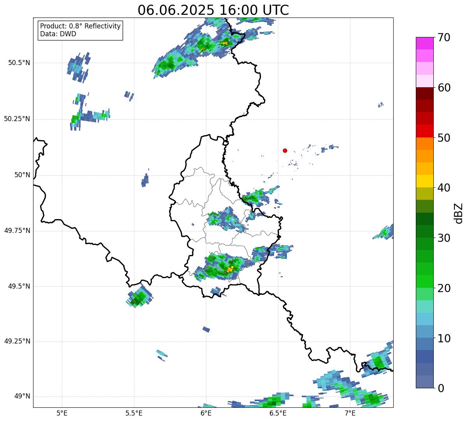The width and height of the screenshot is (468, 421).
Task: Click the dBZ colorbar axis label
Action: [x=458, y=213]
